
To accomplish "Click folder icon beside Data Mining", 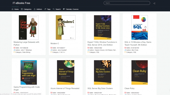I will click(x=14, y=52).
